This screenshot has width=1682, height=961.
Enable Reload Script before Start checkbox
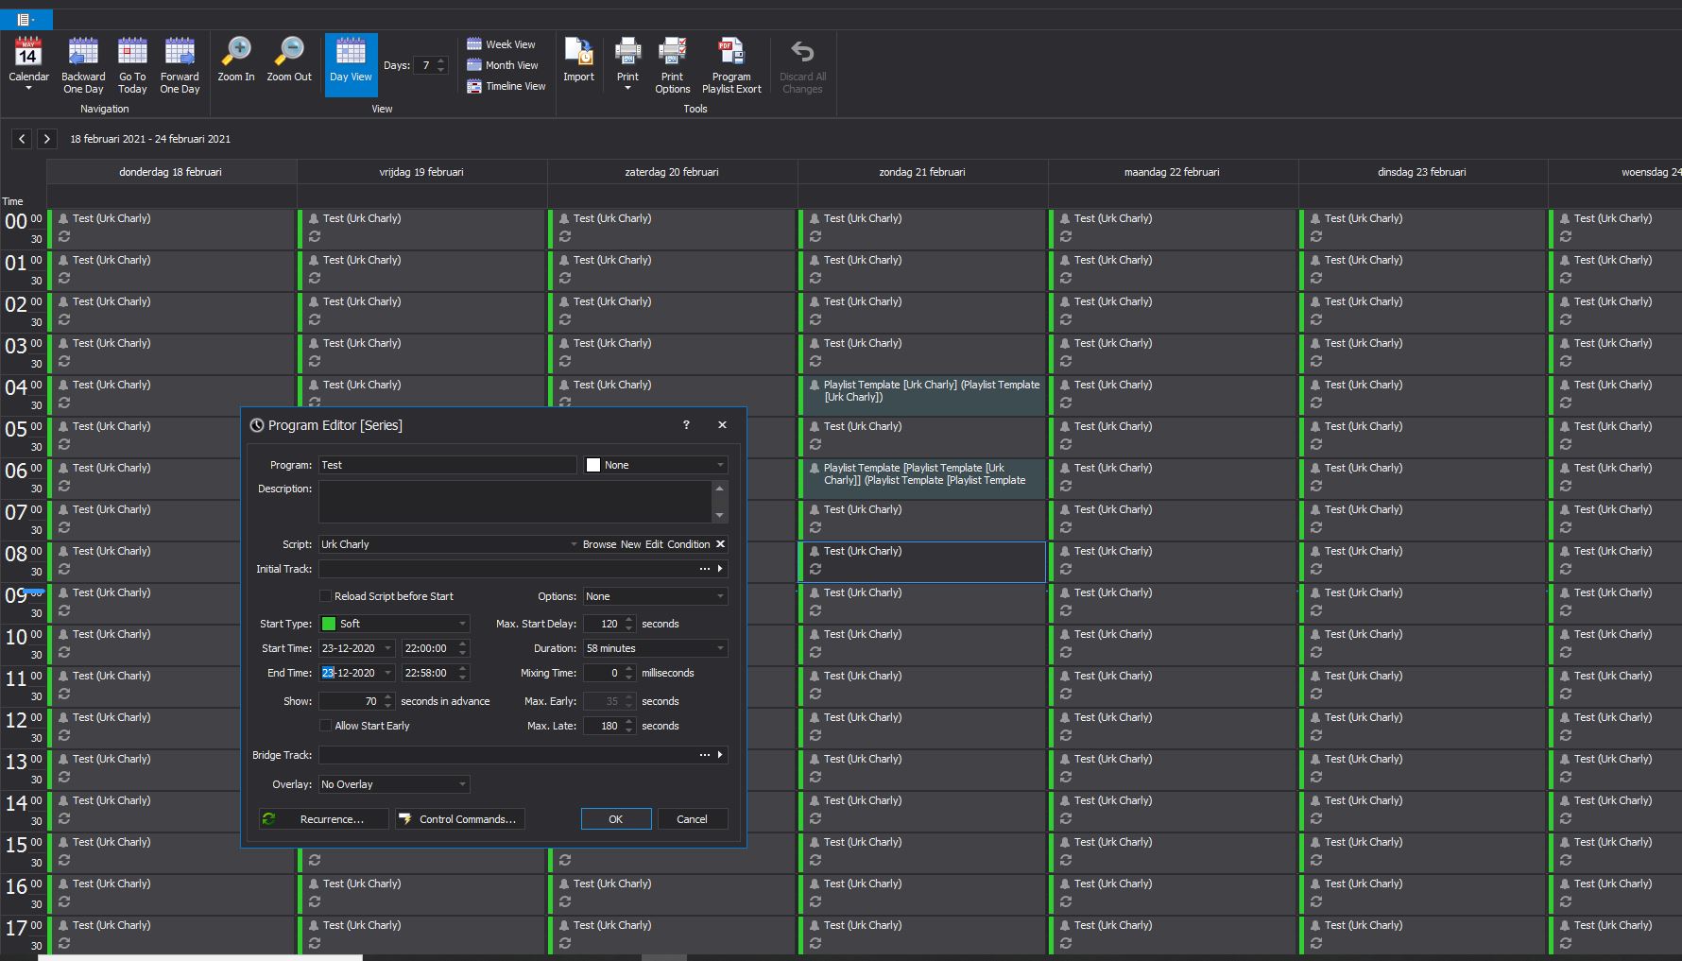(x=326, y=596)
